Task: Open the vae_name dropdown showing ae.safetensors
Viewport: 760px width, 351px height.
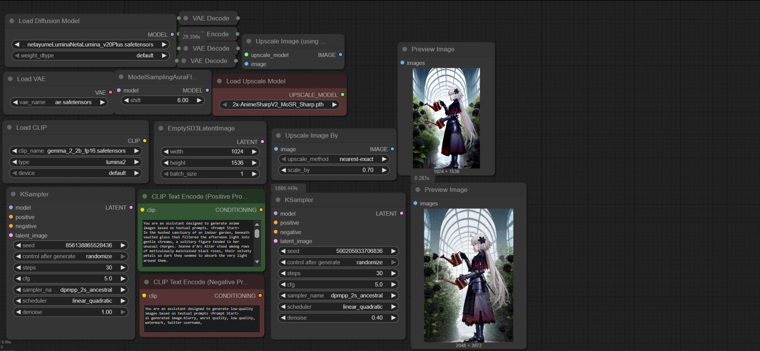Action: click(59, 102)
